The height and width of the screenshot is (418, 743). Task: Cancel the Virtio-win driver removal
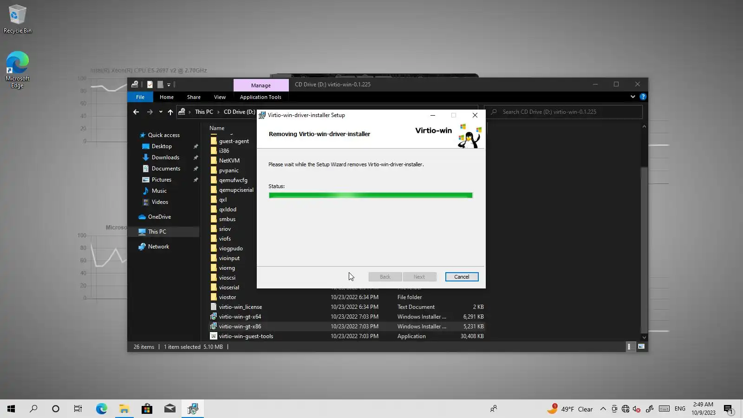click(462, 277)
